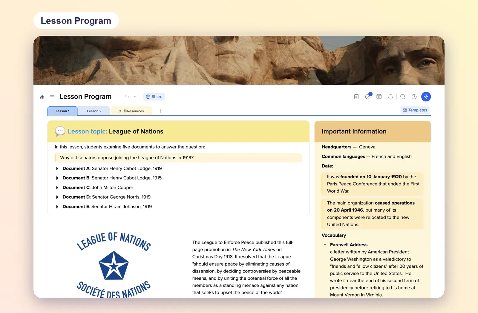478x313 pixels.
Task: Open the help question mark icon
Action: point(414,97)
